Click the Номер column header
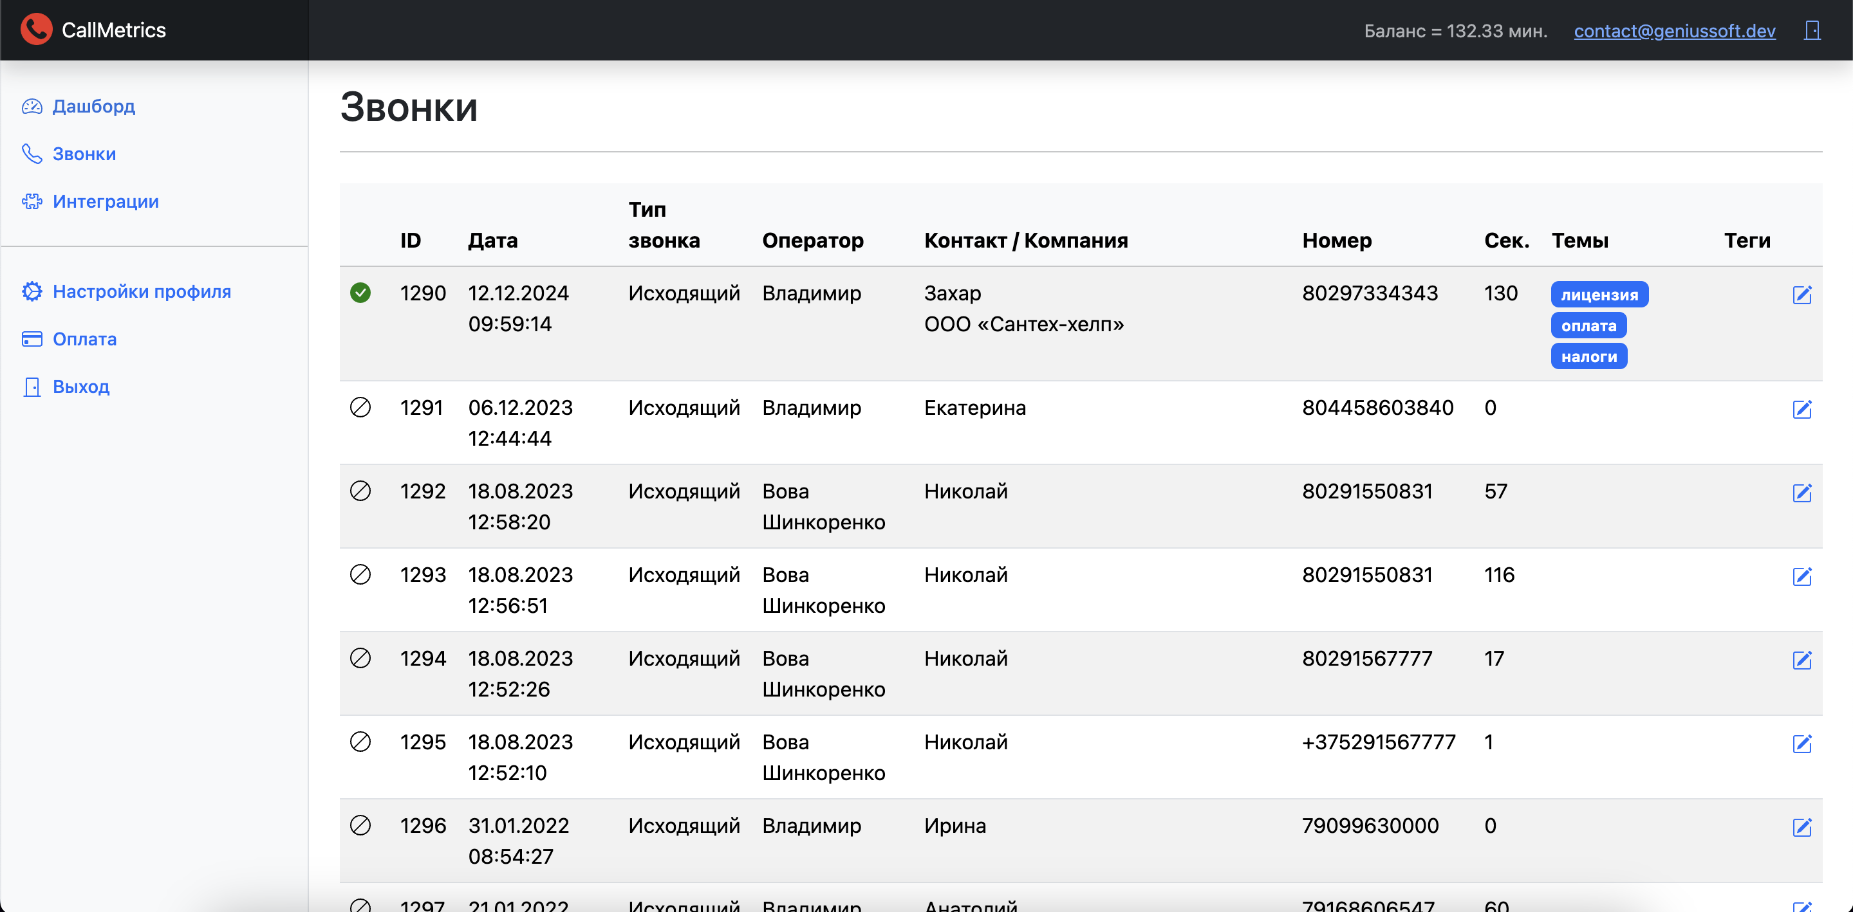1853x912 pixels. click(1337, 240)
